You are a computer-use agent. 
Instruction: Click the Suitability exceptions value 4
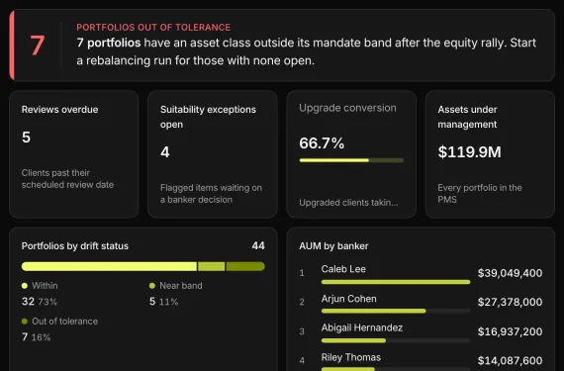[164, 152]
